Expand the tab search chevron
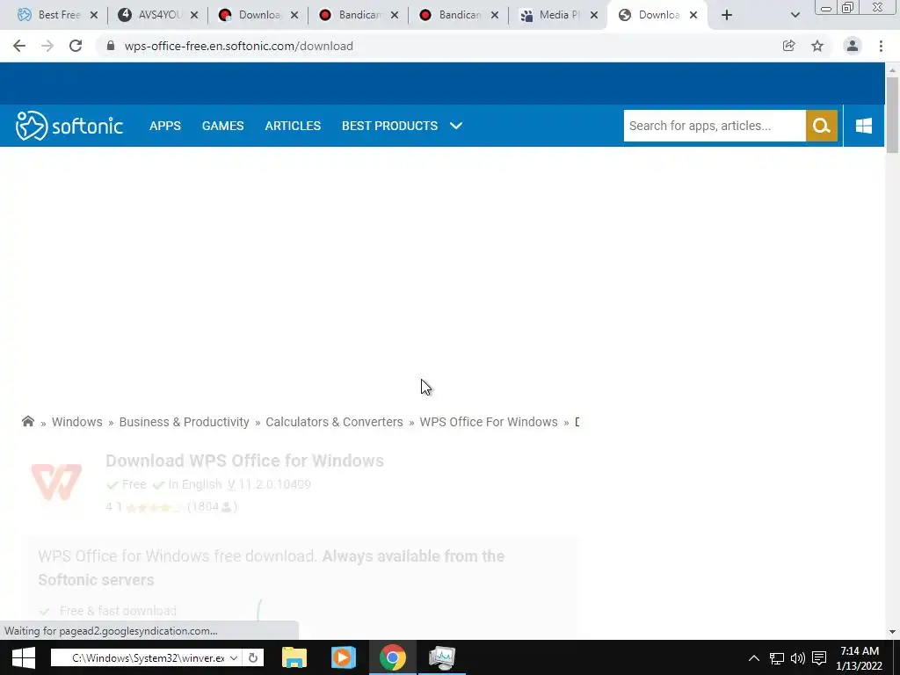Image resolution: width=900 pixels, height=675 pixels. coord(795,15)
